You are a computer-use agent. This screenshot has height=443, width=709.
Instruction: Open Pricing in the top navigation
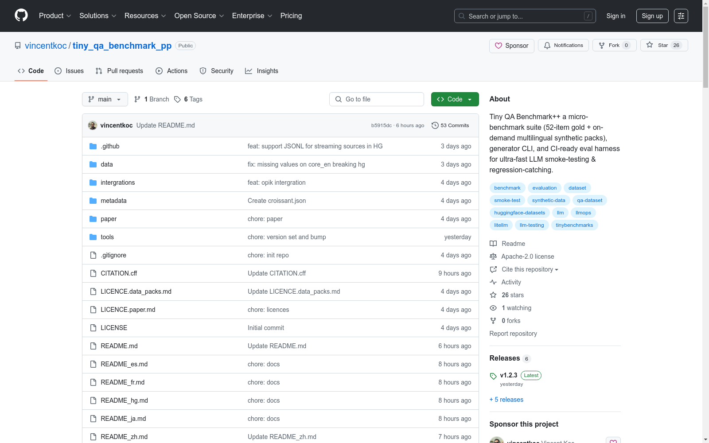291,16
